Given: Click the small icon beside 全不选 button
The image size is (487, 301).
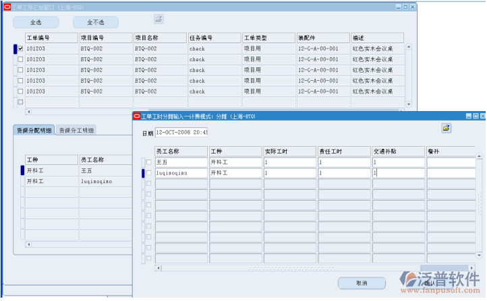Looking at the screenshot, I should tap(159, 19).
